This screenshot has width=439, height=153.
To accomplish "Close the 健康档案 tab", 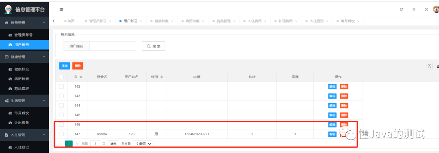I will coord(172,21).
